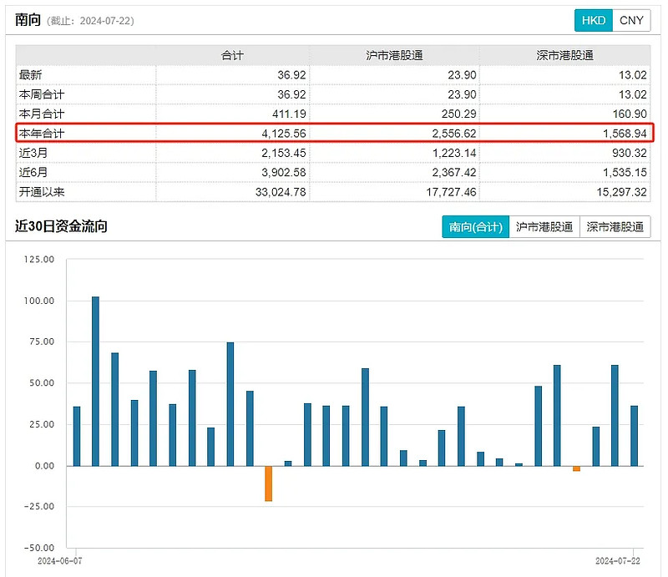
Task: Click the 深市港股通 table column header
Action: click(565, 55)
